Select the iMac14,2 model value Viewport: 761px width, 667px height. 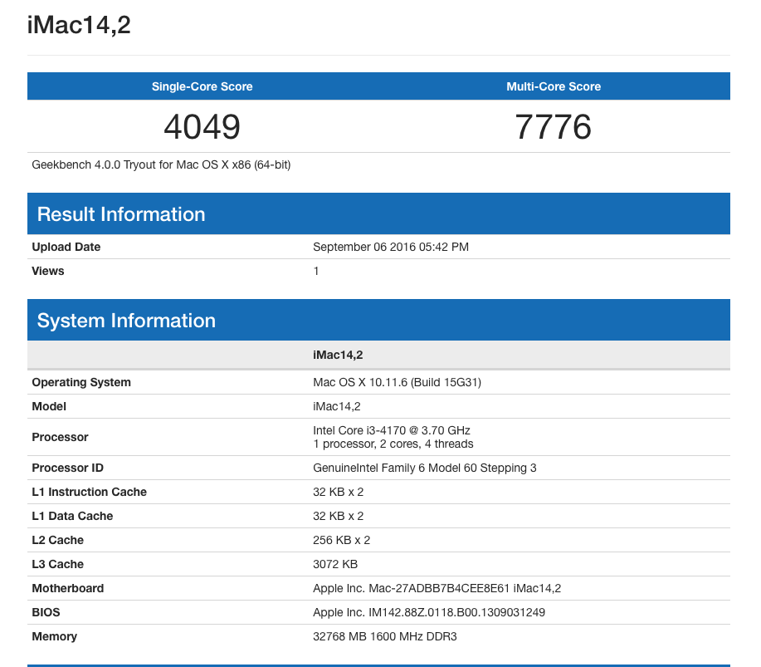click(x=337, y=407)
